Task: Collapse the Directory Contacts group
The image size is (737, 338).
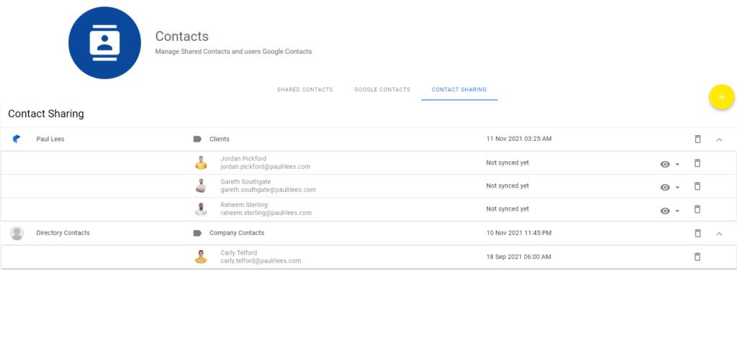Action: (719, 233)
